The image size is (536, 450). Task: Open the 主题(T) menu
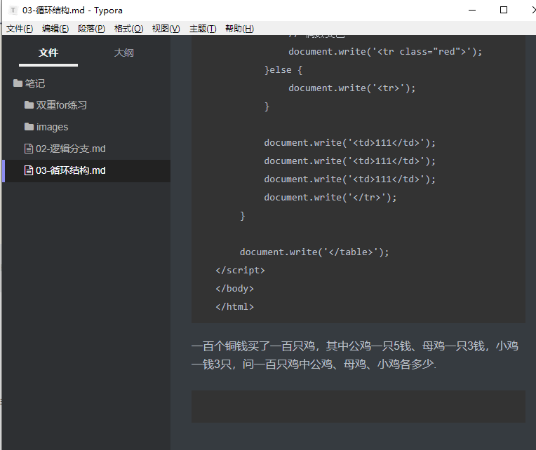[203, 29]
